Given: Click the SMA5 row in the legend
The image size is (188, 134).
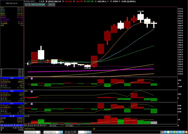Looking at the screenshot, I should point(12,8).
